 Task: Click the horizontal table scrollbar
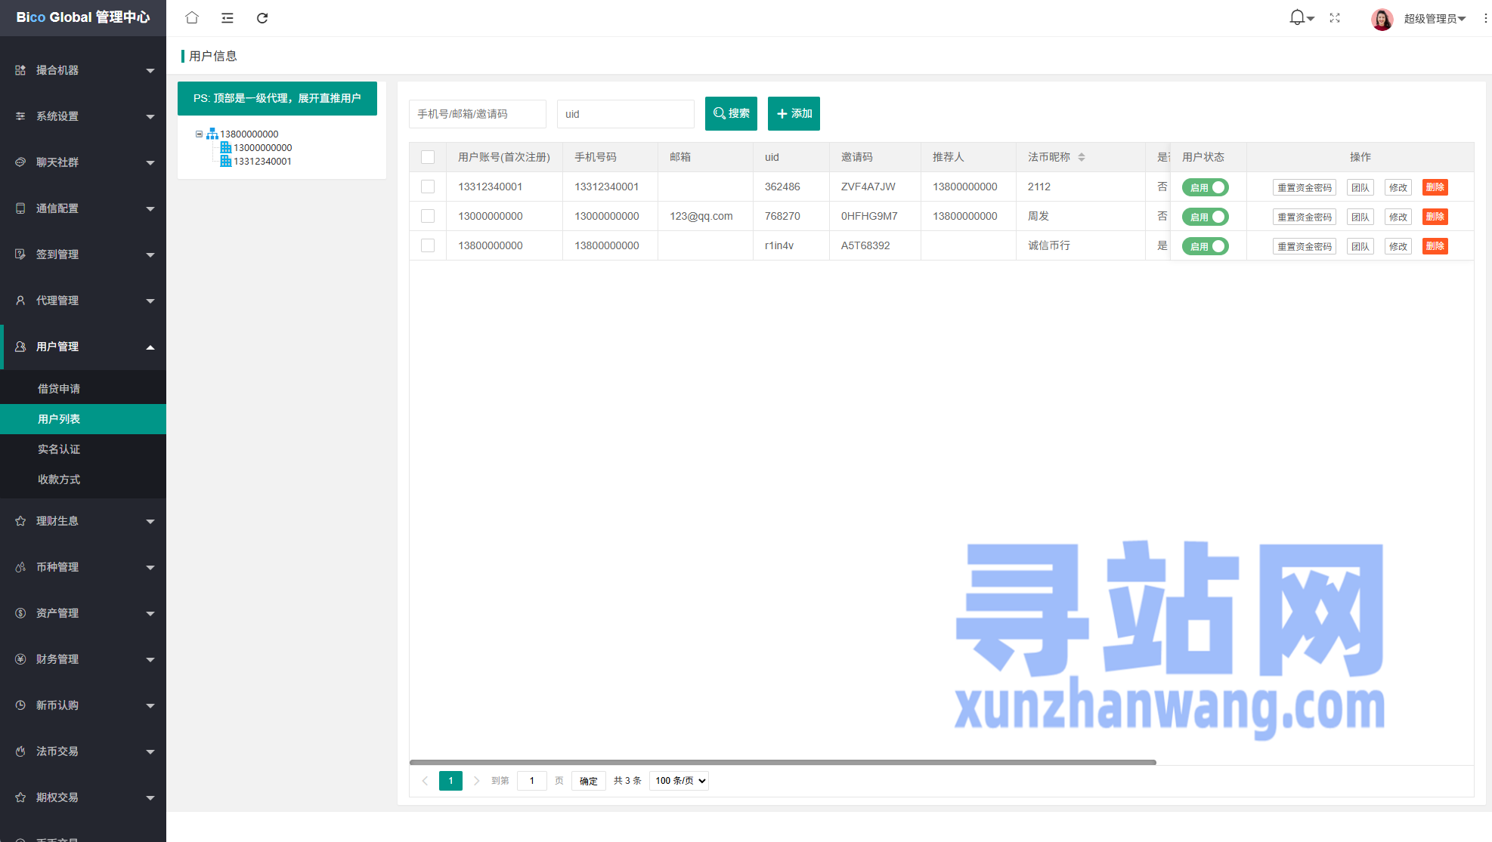point(782,762)
